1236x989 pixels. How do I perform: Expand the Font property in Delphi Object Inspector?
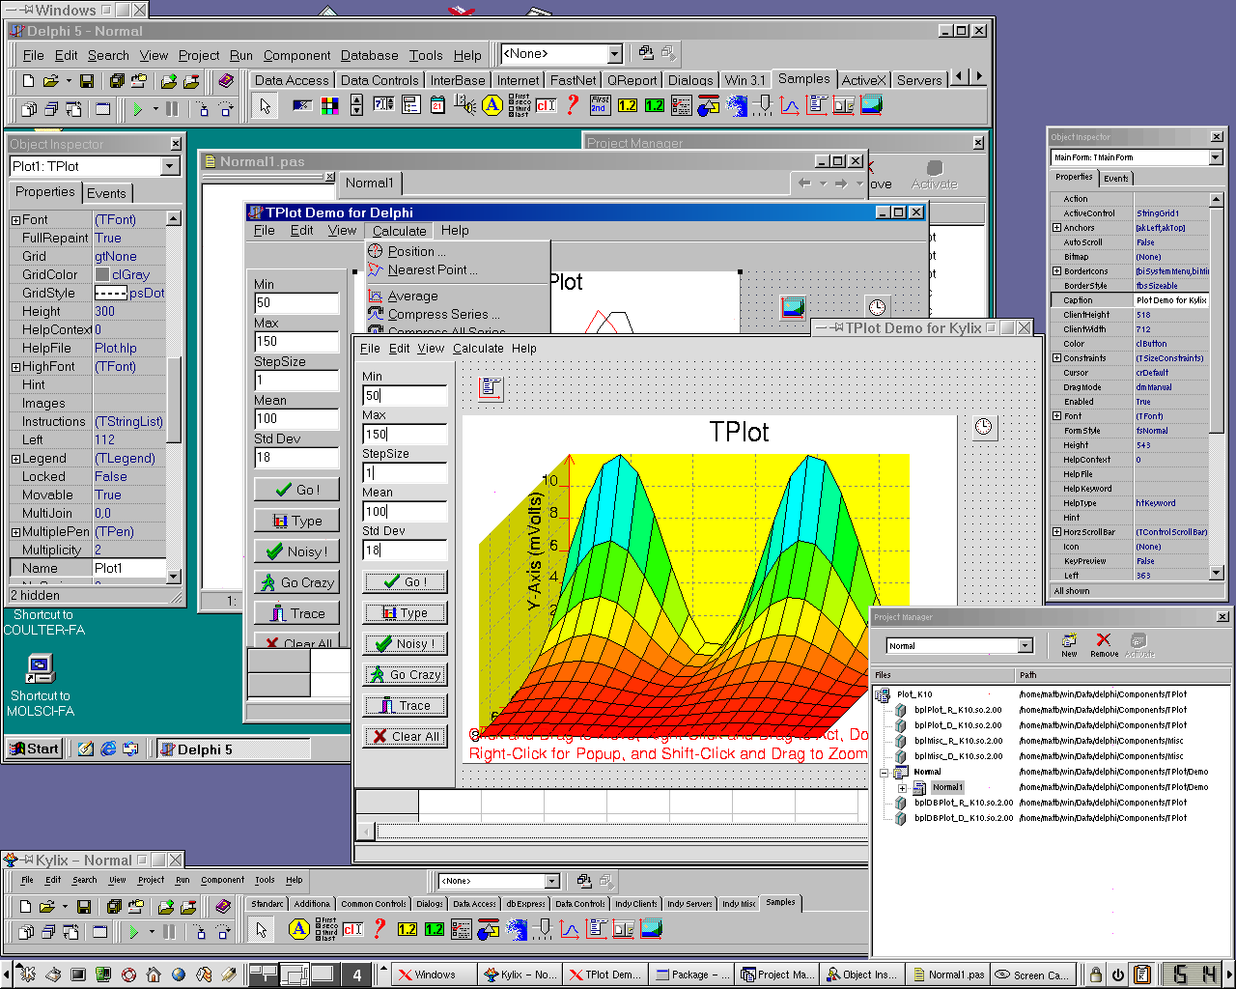(16, 220)
